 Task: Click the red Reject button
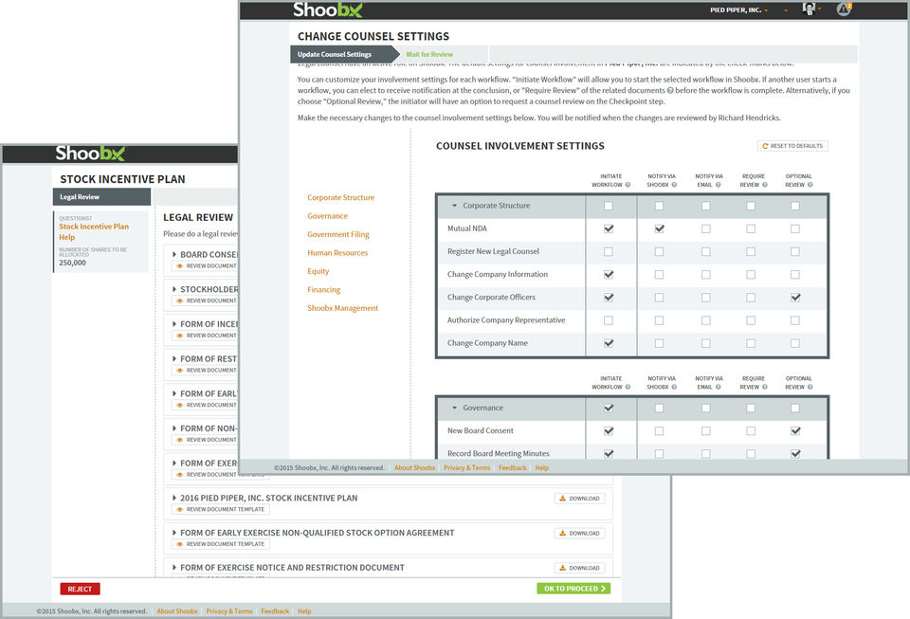80,589
